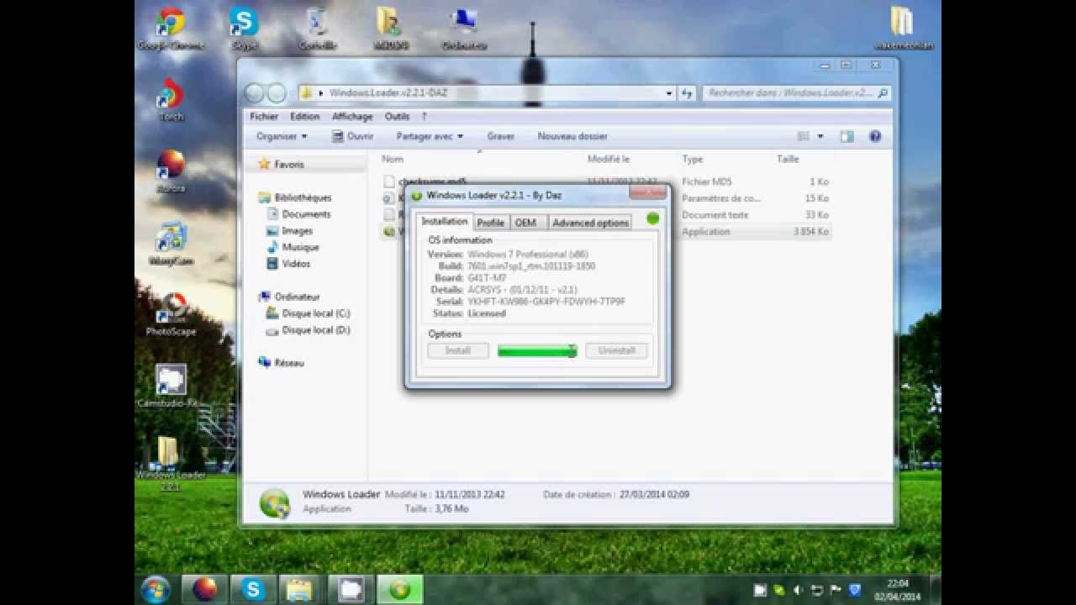Switch to Windows Loader in the taskbar
This screenshot has height=605, width=1076.
399,589
